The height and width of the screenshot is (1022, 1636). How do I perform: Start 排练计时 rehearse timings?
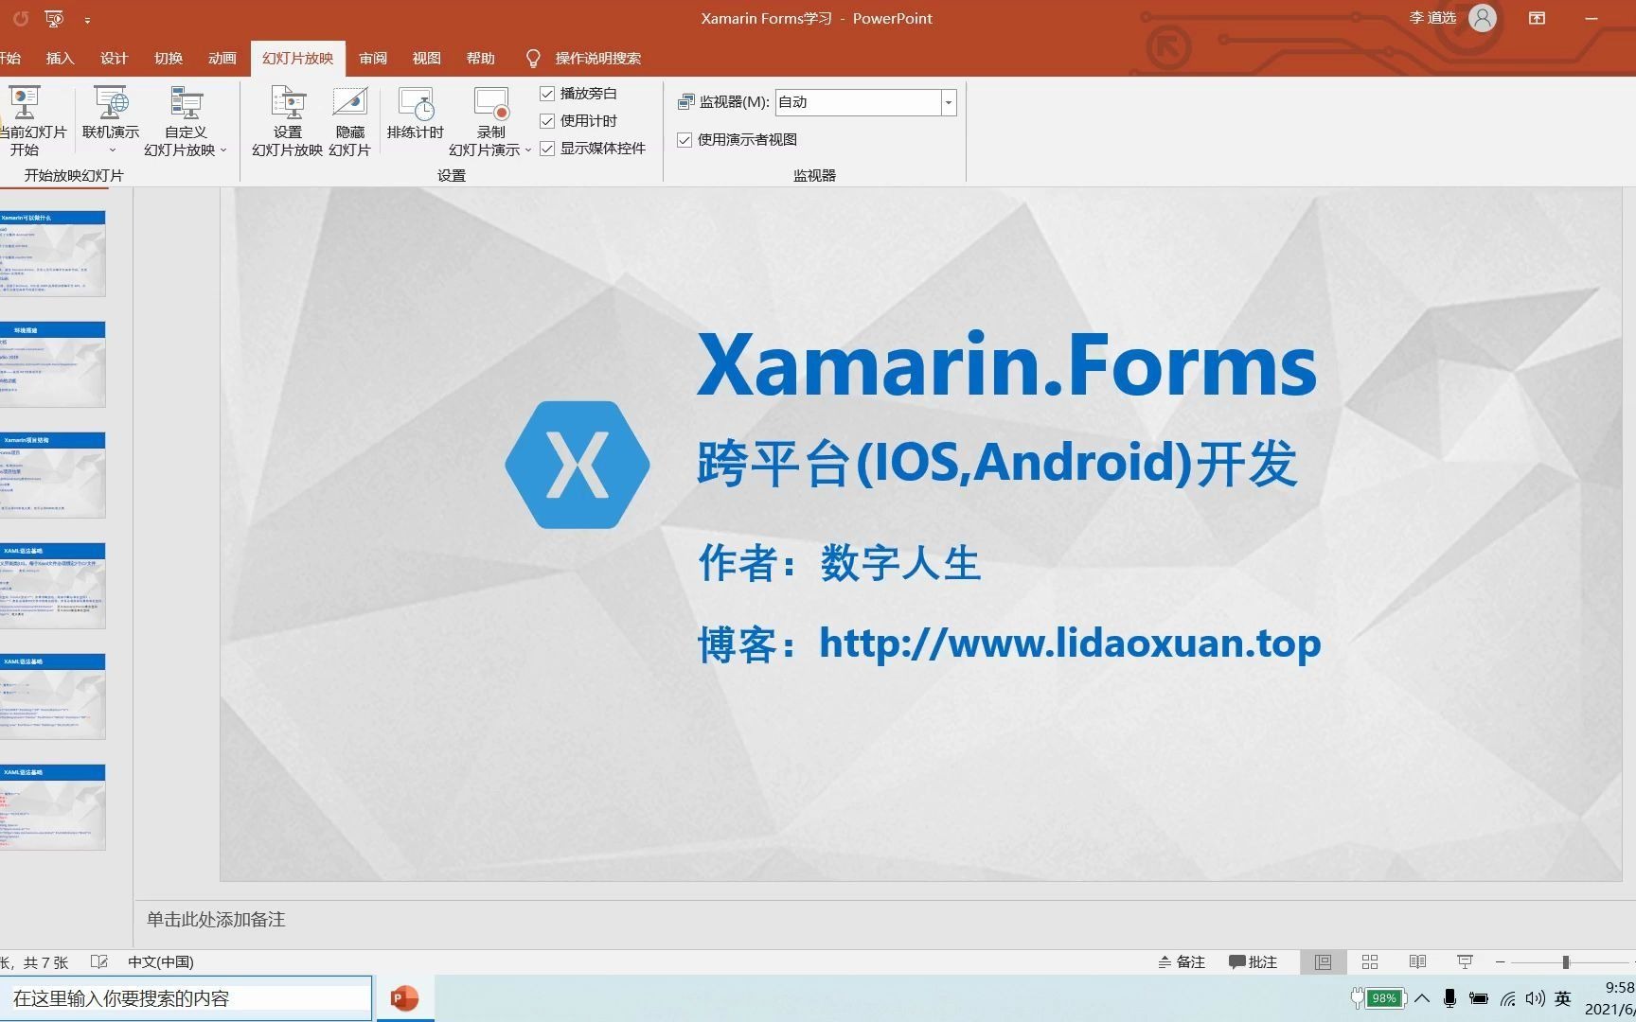415,115
